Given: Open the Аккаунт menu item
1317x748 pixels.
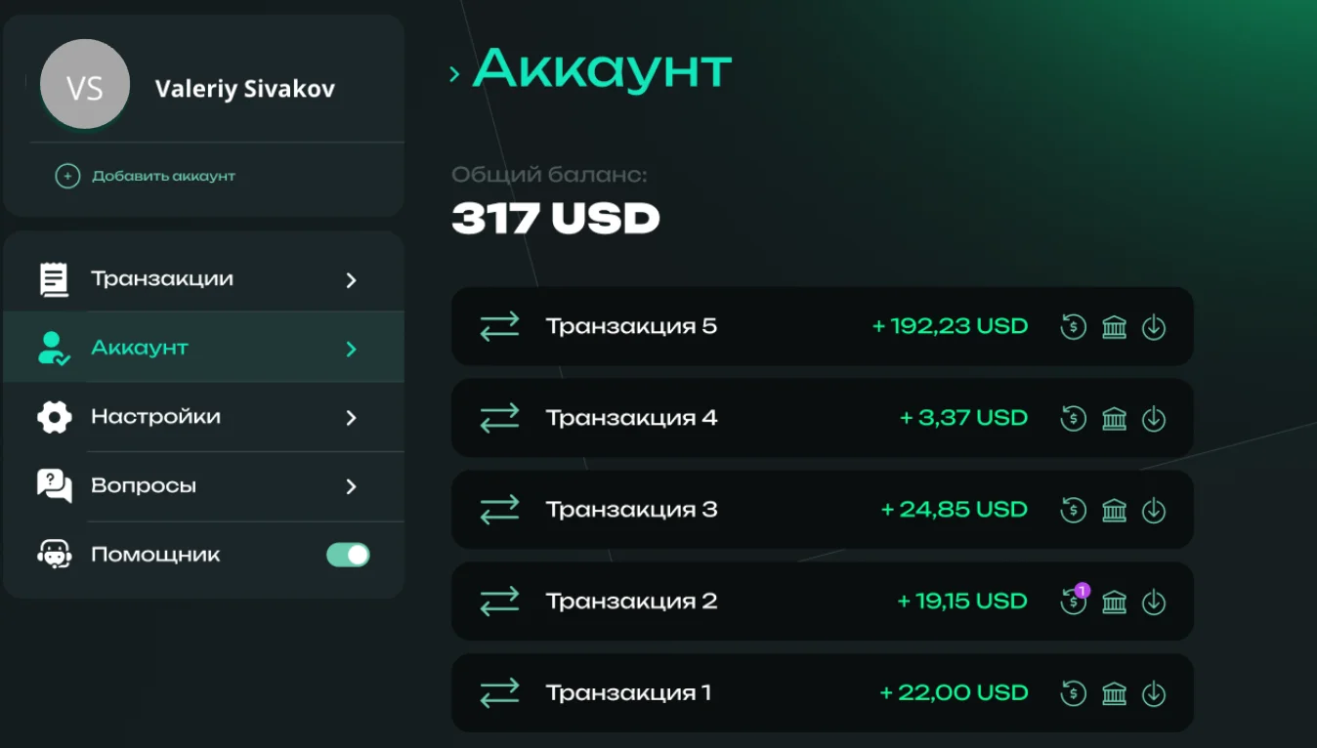Looking at the screenshot, I should click(x=203, y=348).
